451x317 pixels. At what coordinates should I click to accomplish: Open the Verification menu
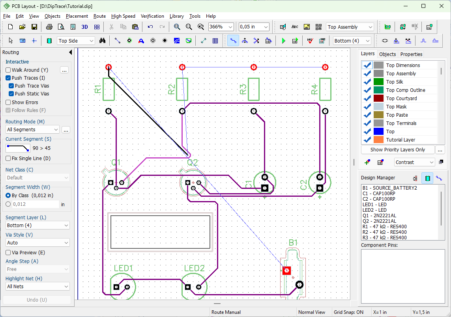(152, 16)
